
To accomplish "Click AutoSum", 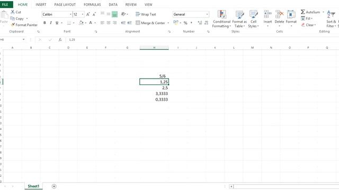I will [x=310, y=12].
